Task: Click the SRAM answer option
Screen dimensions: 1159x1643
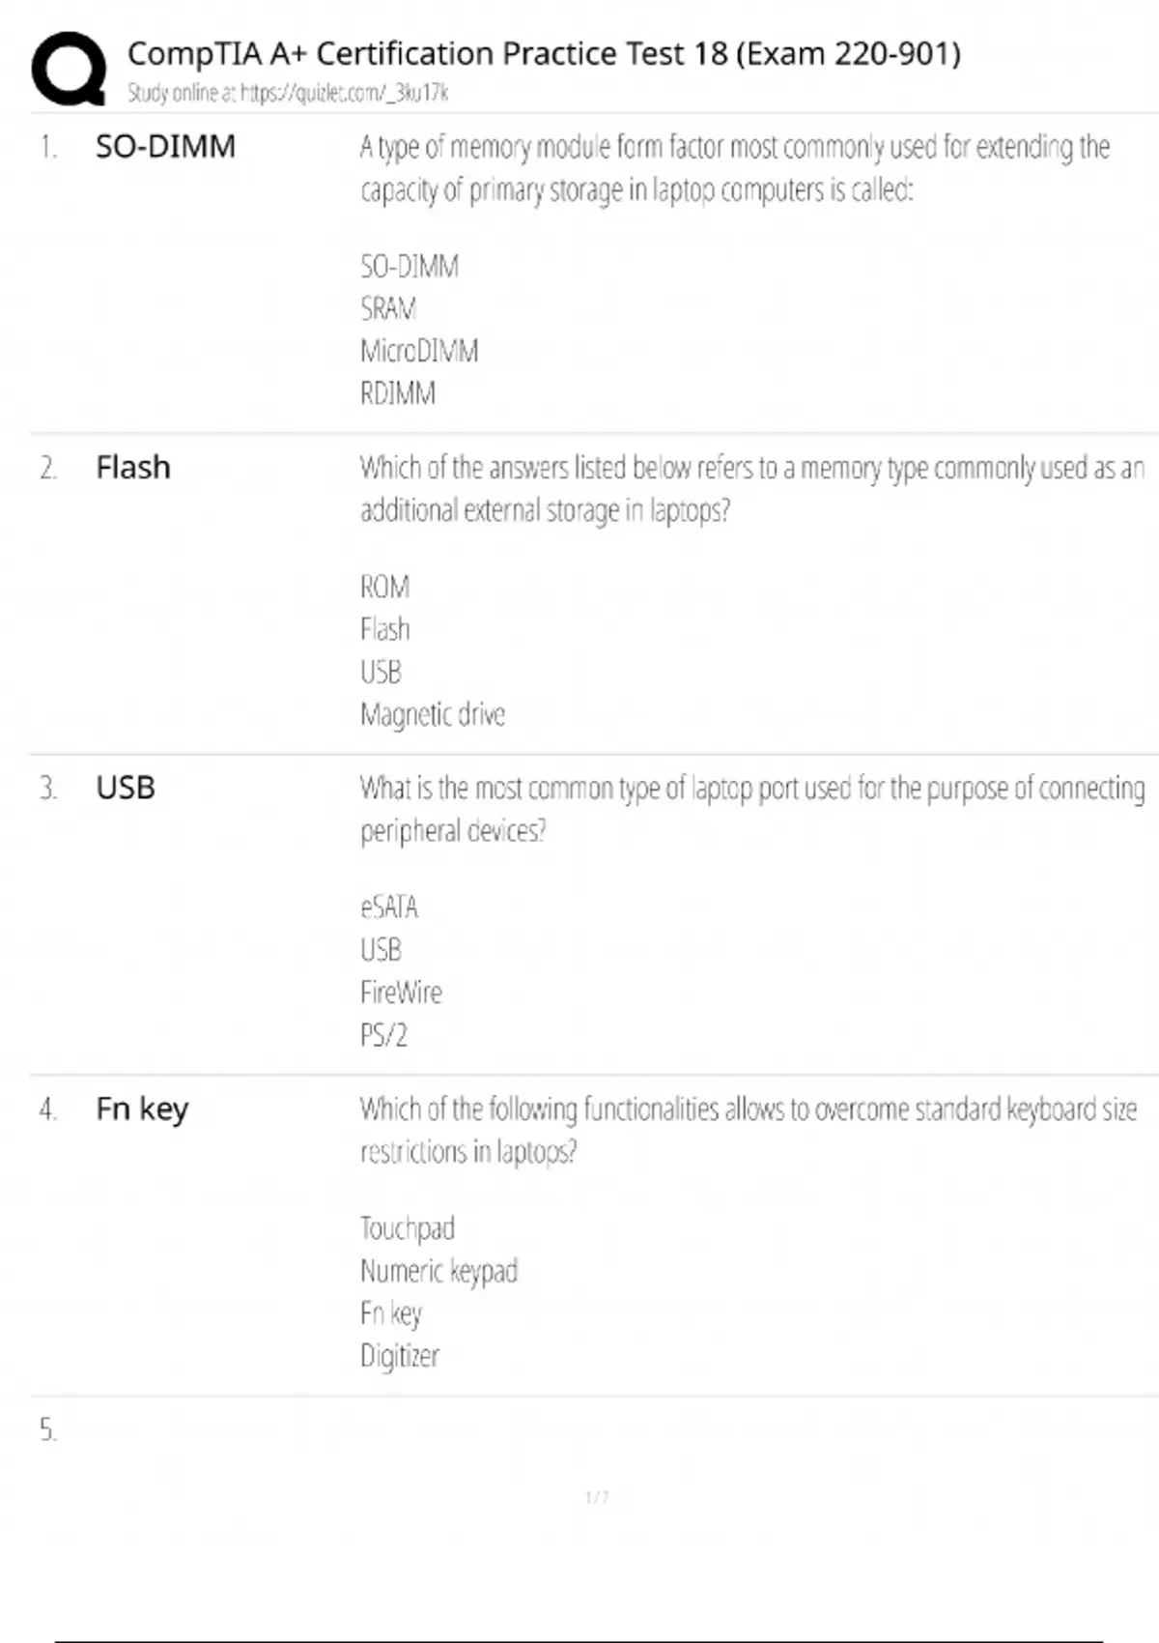Action: (388, 309)
